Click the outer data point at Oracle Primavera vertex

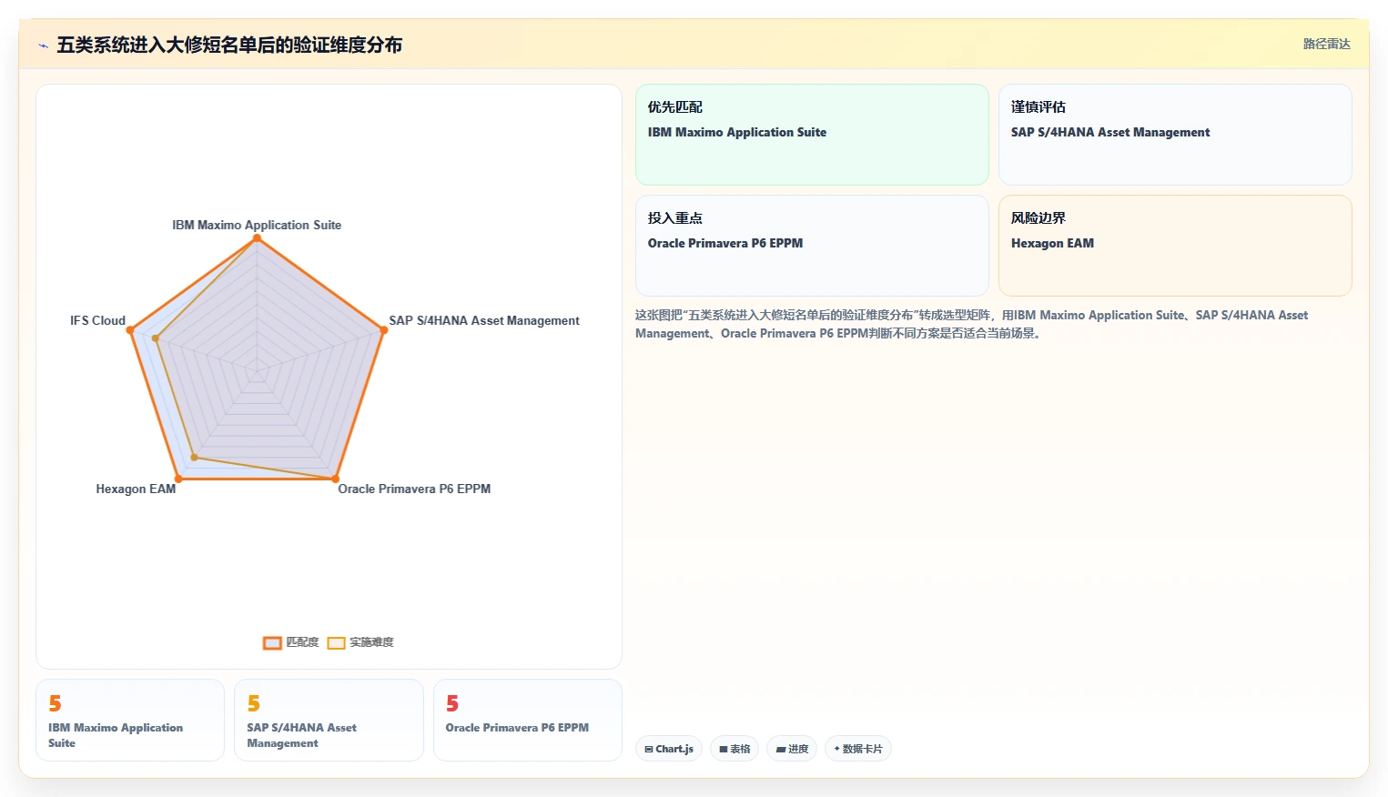pos(335,479)
